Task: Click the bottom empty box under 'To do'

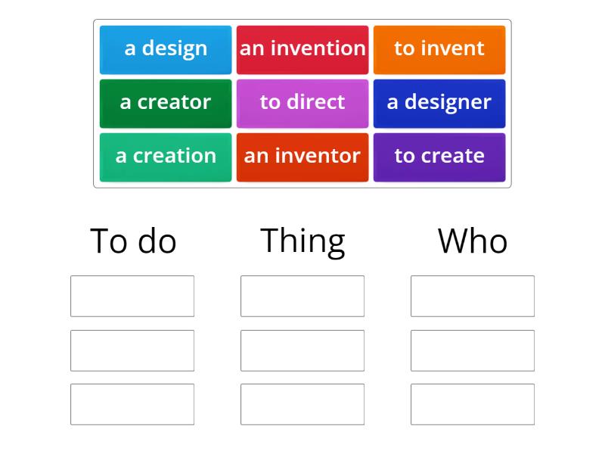Action: pos(132,403)
